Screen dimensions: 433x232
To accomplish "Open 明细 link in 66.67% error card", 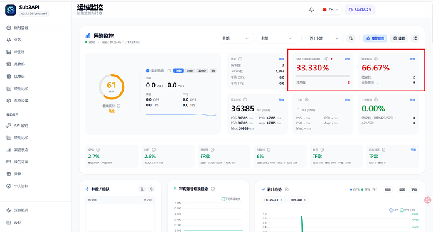I will click(x=412, y=59).
